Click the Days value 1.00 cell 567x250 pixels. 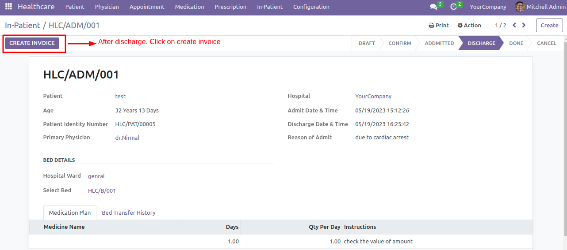point(211,242)
